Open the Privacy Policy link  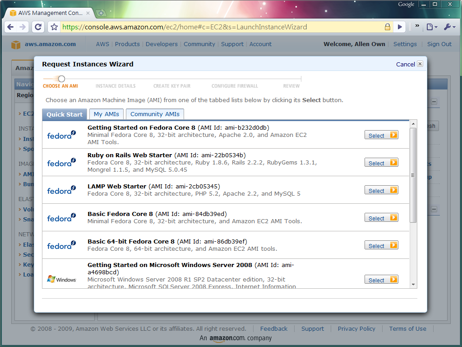pyautogui.click(x=356, y=329)
